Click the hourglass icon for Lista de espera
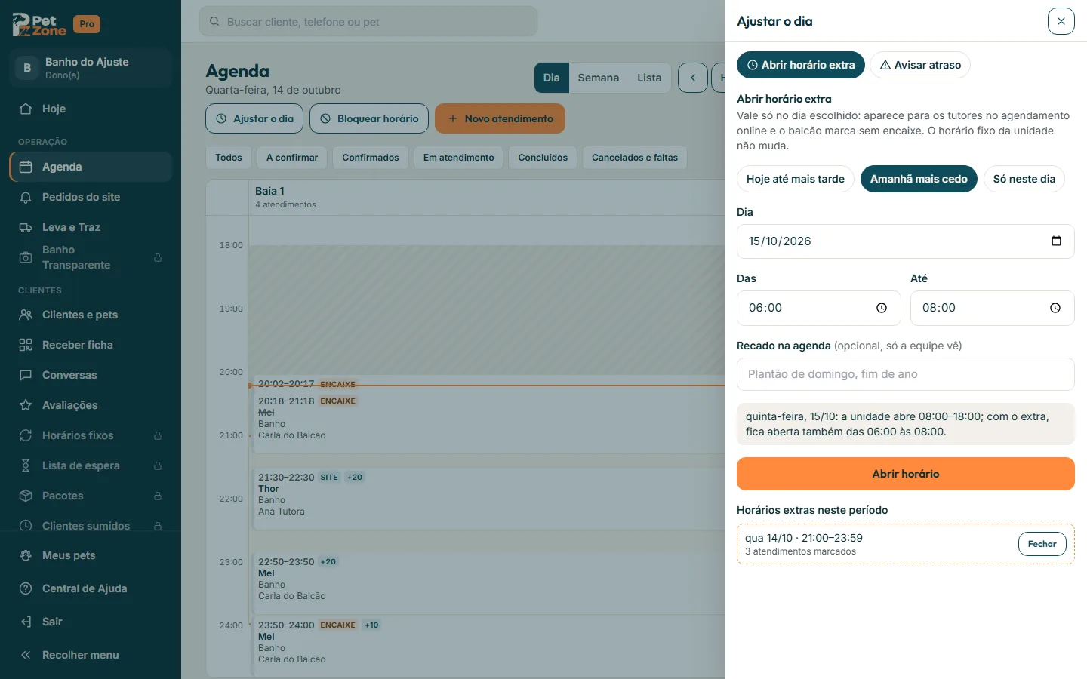The height and width of the screenshot is (679, 1087). click(x=26, y=465)
